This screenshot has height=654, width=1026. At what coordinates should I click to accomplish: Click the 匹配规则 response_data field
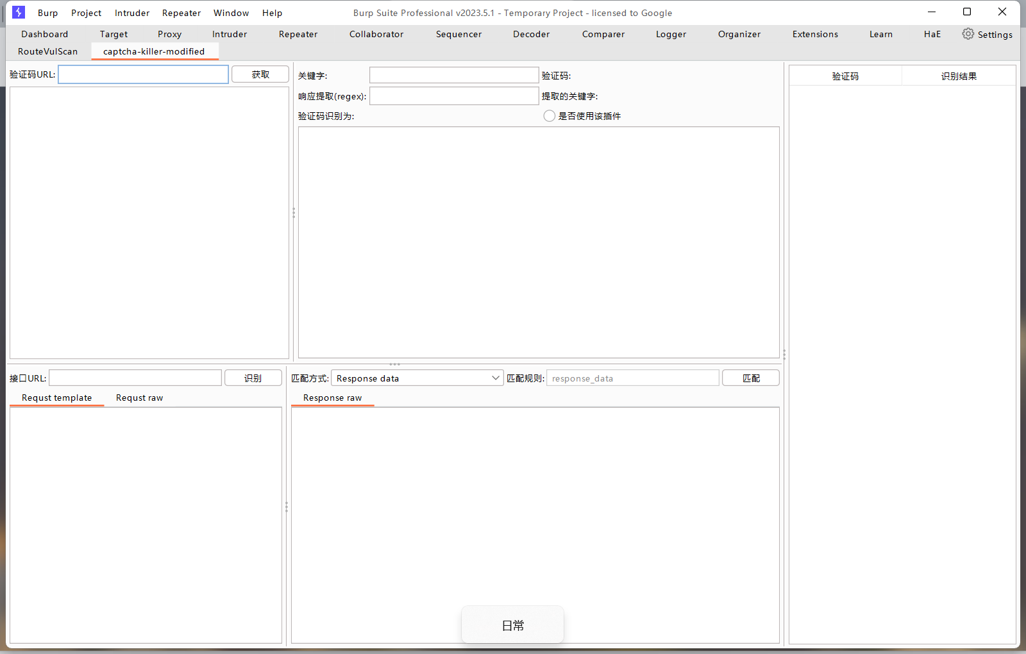tap(632, 378)
